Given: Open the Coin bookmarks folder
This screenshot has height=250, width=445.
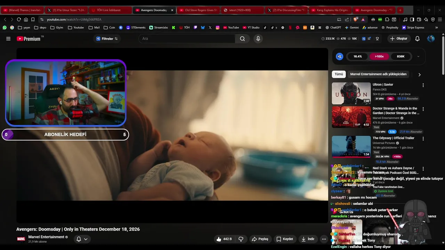Looking at the screenshot, I should click(x=110, y=27).
